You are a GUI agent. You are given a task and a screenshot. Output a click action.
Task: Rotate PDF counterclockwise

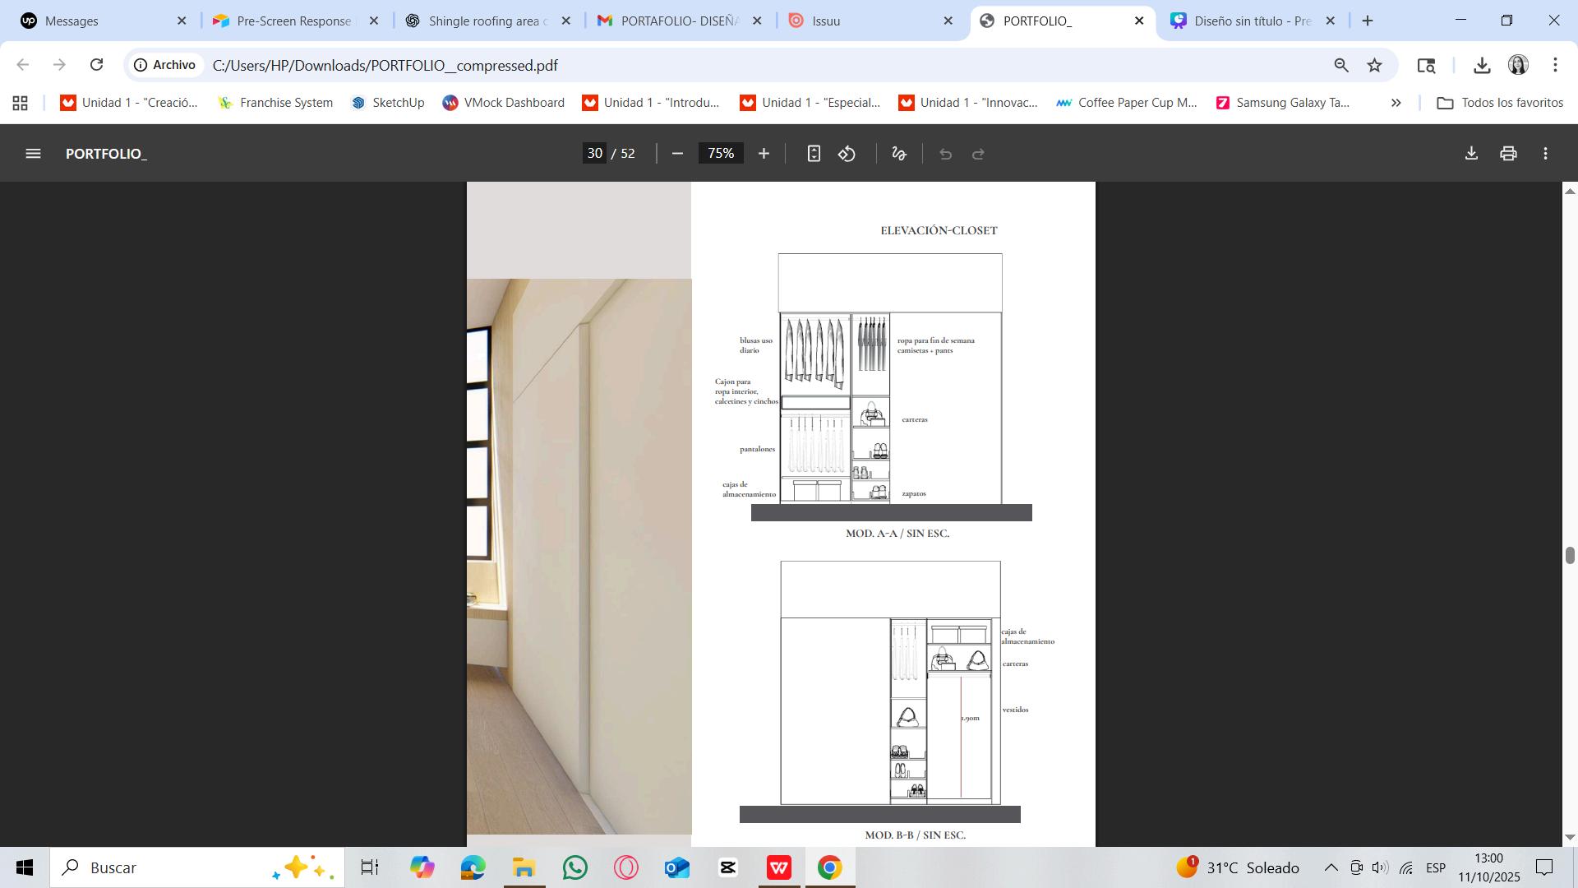click(x=847, y=154)
